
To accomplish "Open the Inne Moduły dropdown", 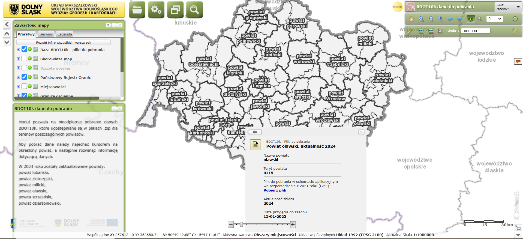I will [508, 7].
